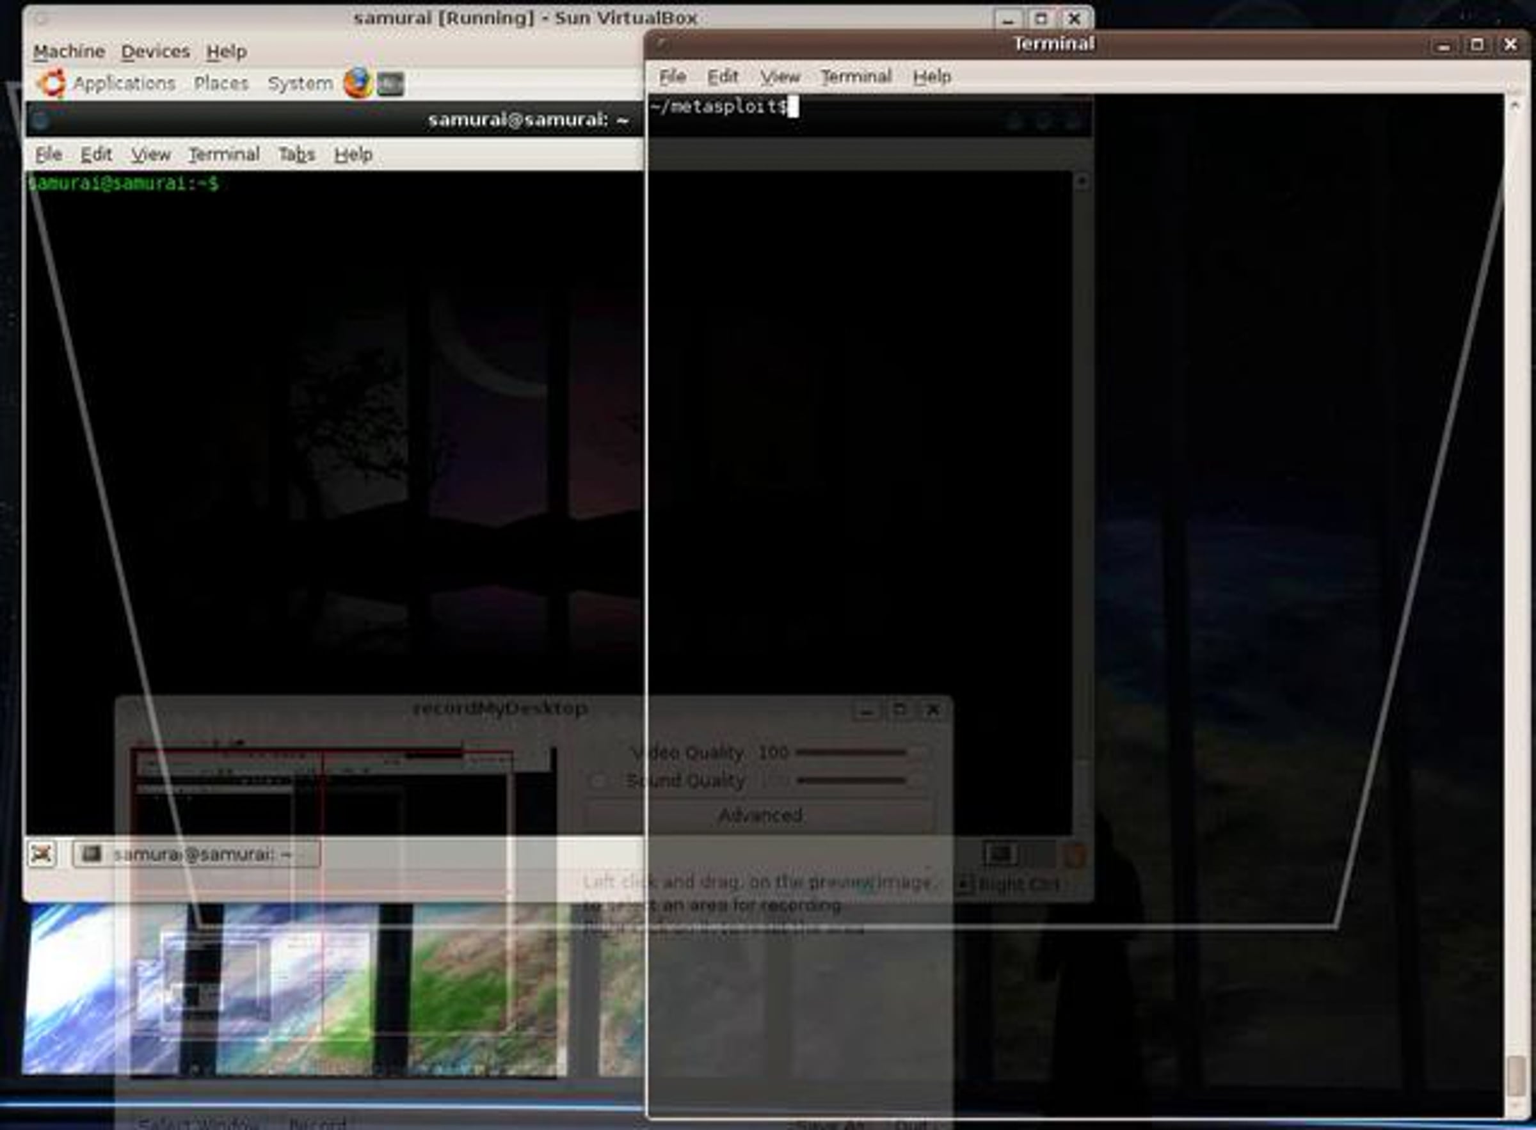The width and height of the screenshot is (1536, 1130).
Task: Minimize the front Terminal window
Action: tap(1444, 45)
